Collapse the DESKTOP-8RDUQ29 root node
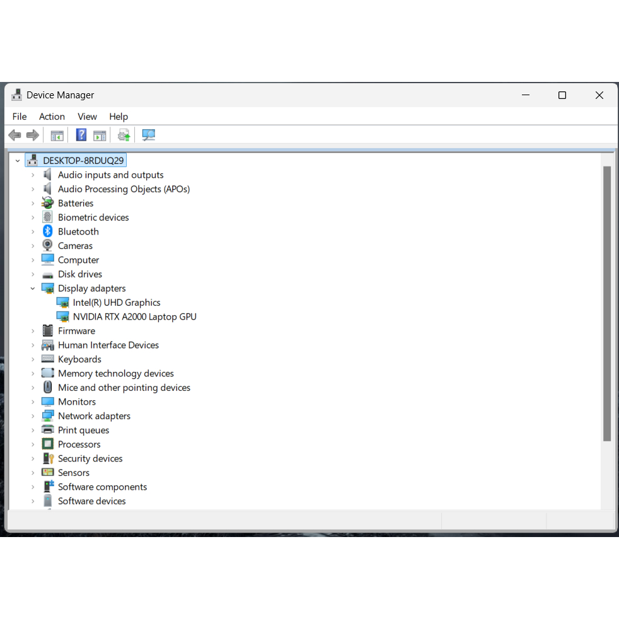 18,161
